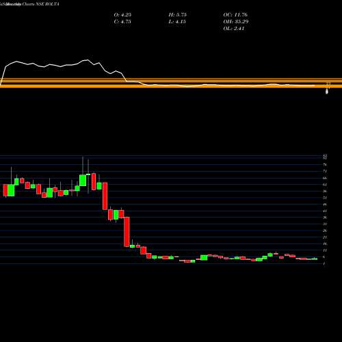Click the 21 price axis label
This screenshot has height=342, width=342.
click(x=325, y=237)
